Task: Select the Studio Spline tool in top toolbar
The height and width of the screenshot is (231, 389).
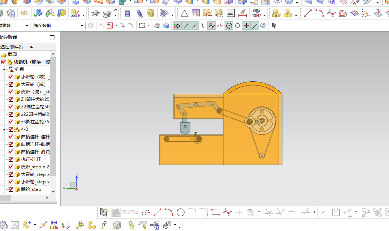Action: (331, 13)
